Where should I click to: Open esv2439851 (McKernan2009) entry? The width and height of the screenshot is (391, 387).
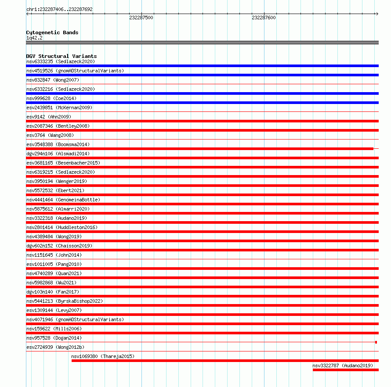point(59,107)
